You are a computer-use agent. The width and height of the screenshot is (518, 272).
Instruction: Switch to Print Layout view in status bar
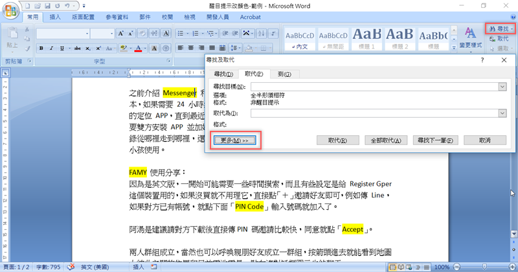(x=392, y=267)
